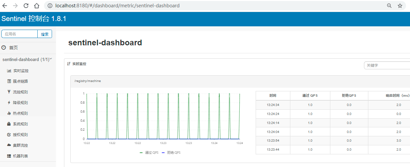Focus the 关键字 keyword filter field
The width and height of the screenshot is (410, 167).
[387, 65]
